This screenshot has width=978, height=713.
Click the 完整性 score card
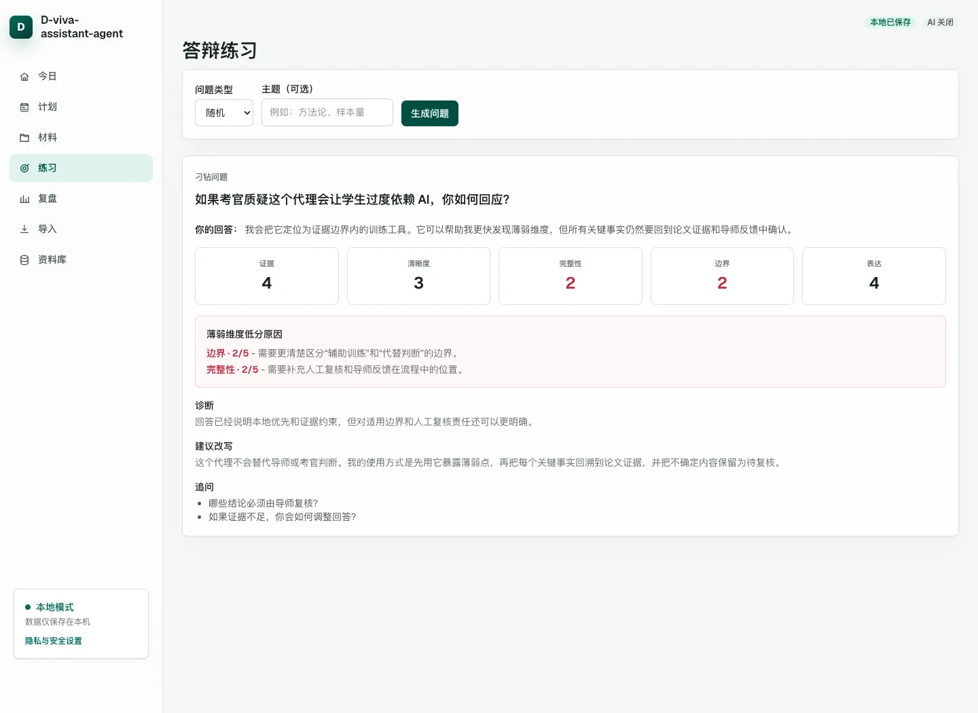(570, 276)
